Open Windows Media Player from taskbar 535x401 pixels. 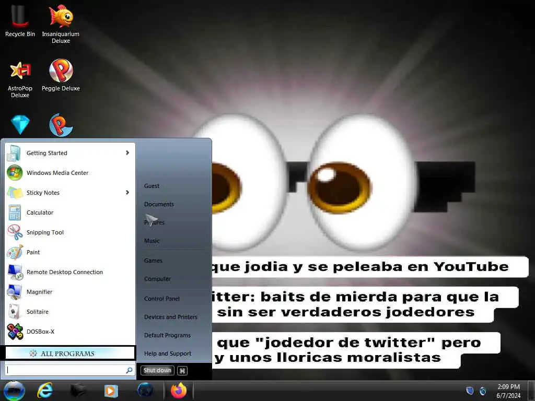click(111, 391)
